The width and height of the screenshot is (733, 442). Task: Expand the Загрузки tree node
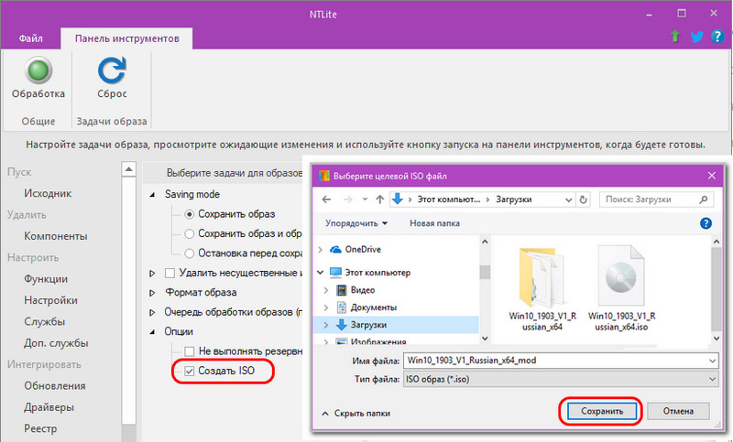click(x=326, y=324)
